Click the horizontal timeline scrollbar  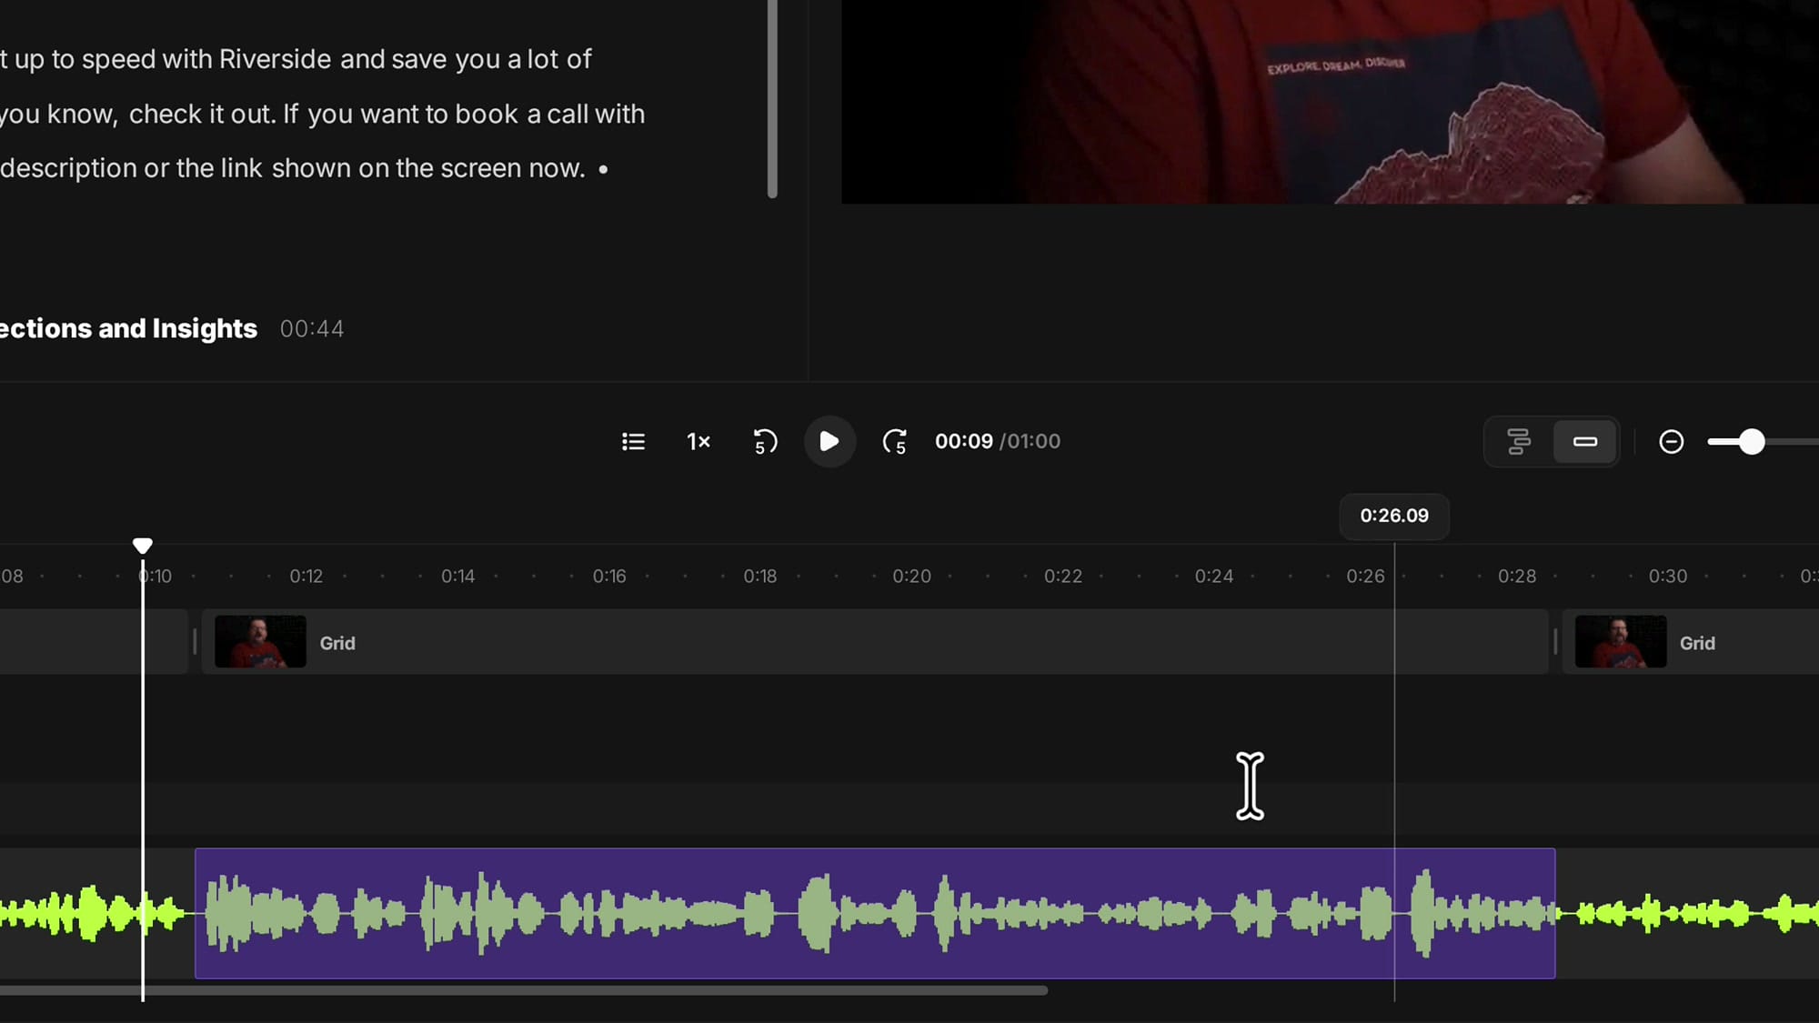(x=524, y=990)
